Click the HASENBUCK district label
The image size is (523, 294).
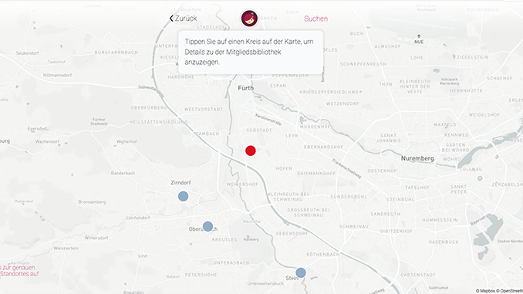pyautogui.click(x=444, y=242)
